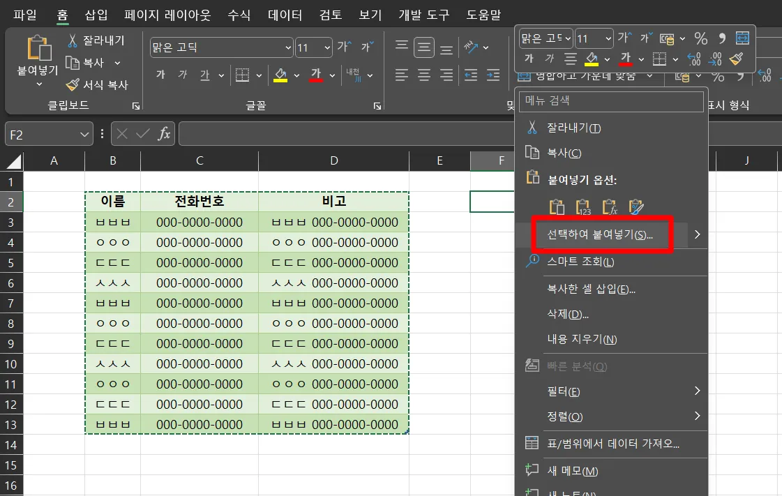Click the Paste Values (123) option icon

pos(583,206)
